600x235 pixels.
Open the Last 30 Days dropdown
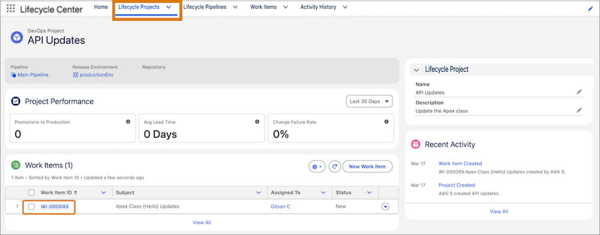click(x=369, y=102)
